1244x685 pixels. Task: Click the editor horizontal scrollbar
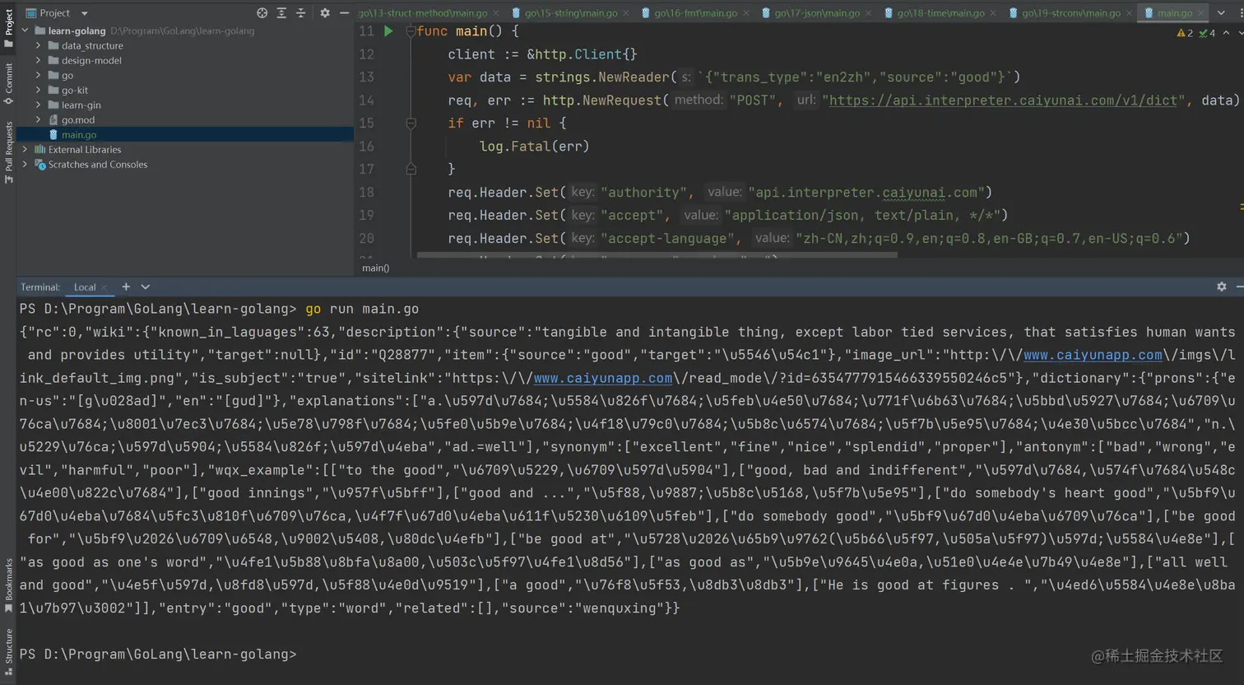point(657,256)
